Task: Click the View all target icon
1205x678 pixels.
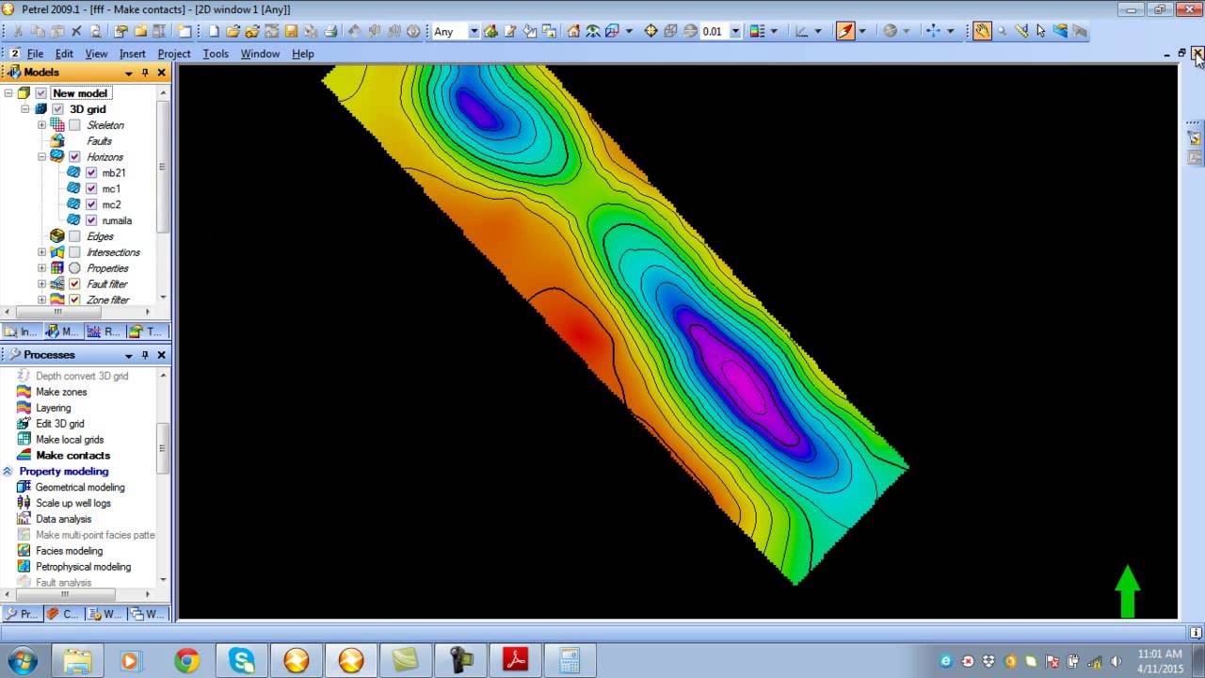Action: tap(651, 31)
